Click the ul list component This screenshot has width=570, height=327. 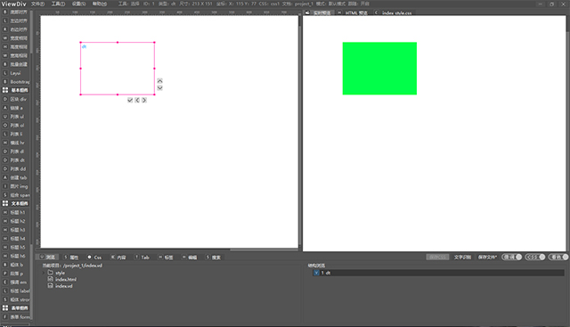pyautogui.click(x=15, y=117)
